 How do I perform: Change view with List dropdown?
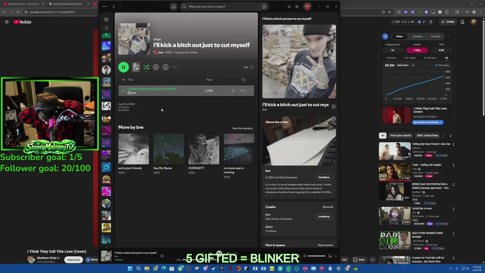[x=248, y=67]
